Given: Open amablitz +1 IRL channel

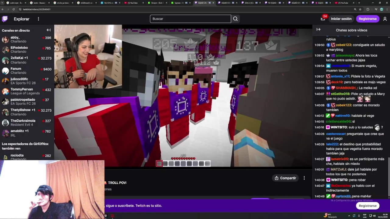Looking at the screenshot, I should pos(27,133).
